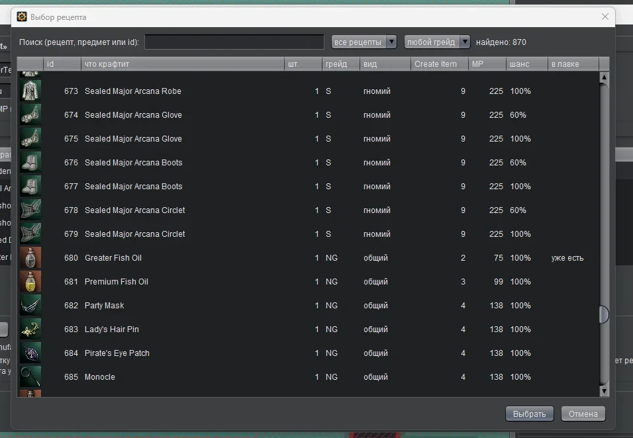Click the 'MP' column header
Image resolution: width=633 pixels, height=438 pixels.
point(487,64)
